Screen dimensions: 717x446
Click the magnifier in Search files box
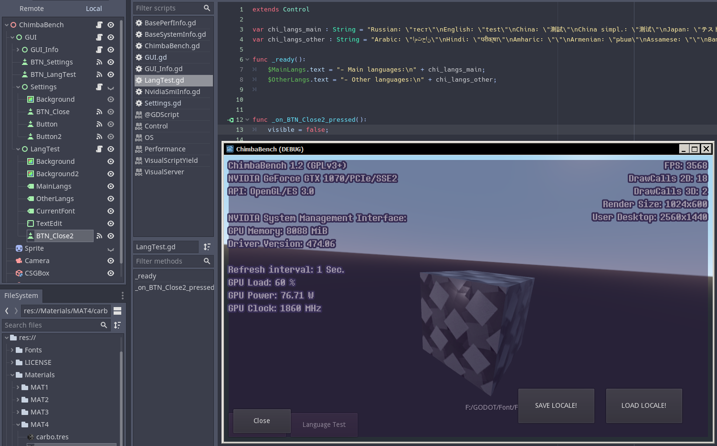click(x=104, y=325)
